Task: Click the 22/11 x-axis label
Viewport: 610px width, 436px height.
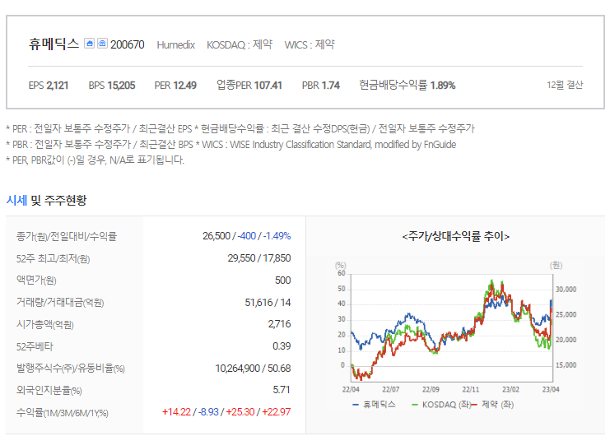Action: [471, 389]
